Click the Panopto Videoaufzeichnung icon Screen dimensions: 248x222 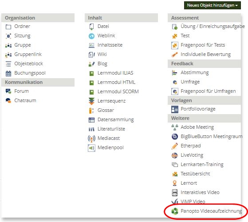pos(175,211)
